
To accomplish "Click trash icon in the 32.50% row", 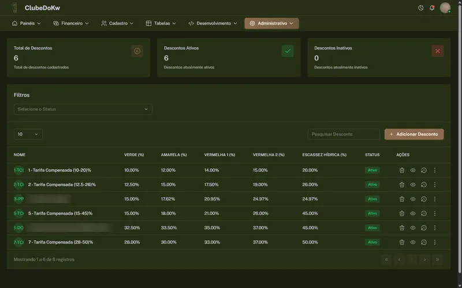I will click(401, 228).
